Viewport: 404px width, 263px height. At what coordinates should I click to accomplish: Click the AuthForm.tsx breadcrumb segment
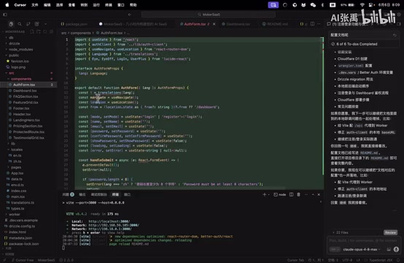click(x=112, y=33)
